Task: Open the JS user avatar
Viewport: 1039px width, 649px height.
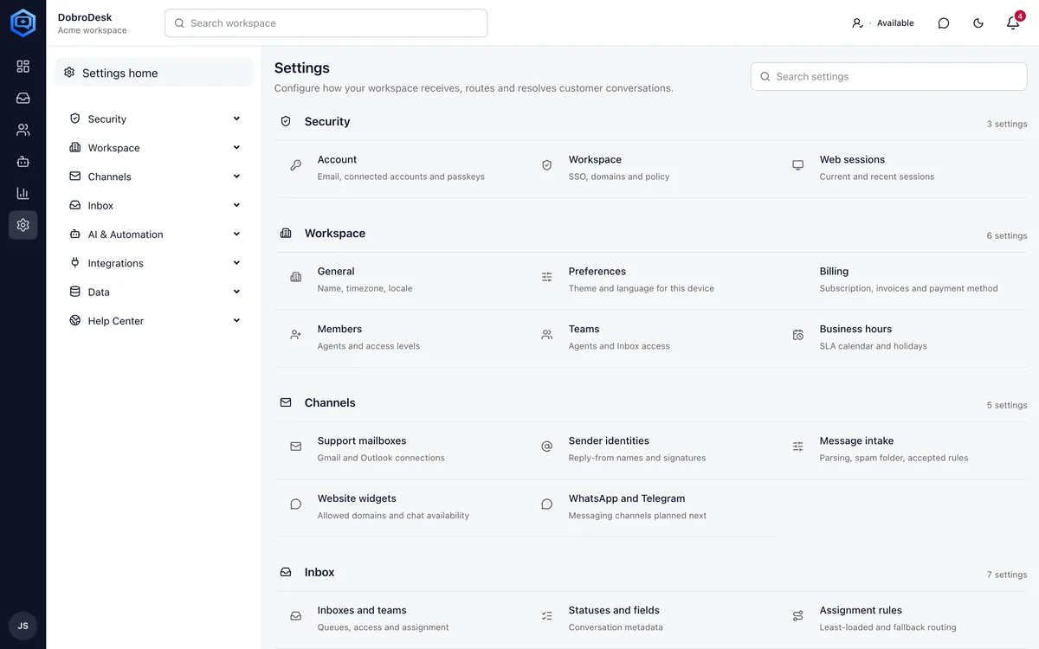Action: [x=23, y=626]
